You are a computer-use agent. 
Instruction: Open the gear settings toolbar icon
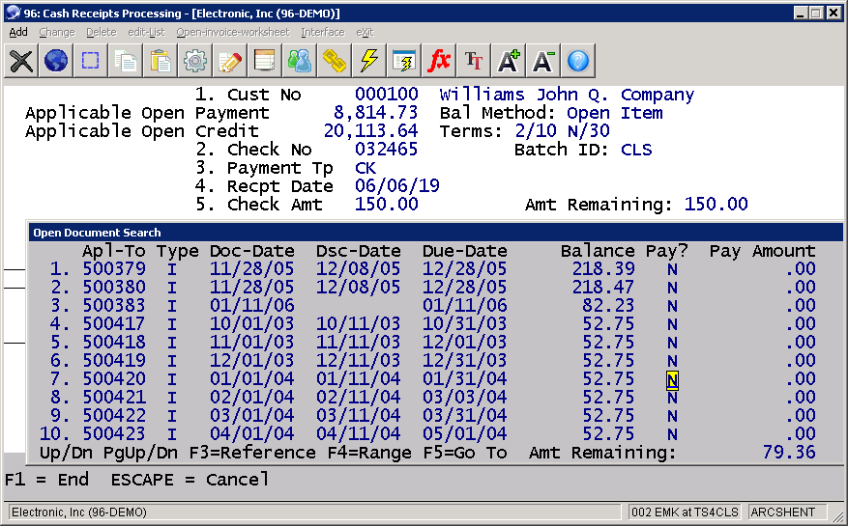[194, 61]
